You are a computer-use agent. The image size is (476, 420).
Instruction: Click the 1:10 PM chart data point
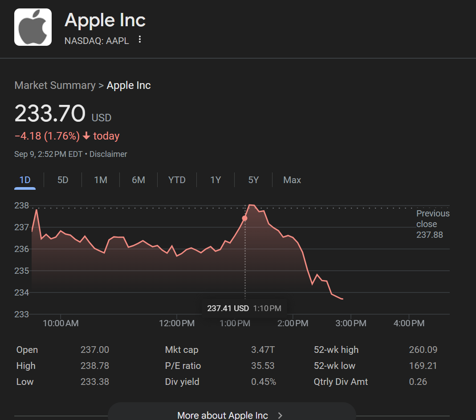pos(244,218)
